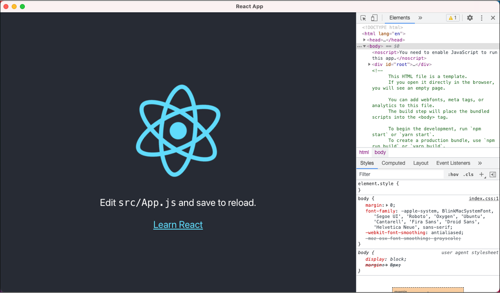Screen dimensions: 500x293
Task: Expand the head element in DOM tree
Action: [364, 39]
